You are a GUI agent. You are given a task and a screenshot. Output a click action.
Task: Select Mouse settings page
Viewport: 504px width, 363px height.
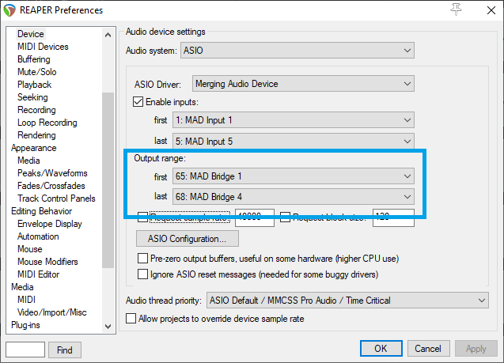click(x=29, y=249)
